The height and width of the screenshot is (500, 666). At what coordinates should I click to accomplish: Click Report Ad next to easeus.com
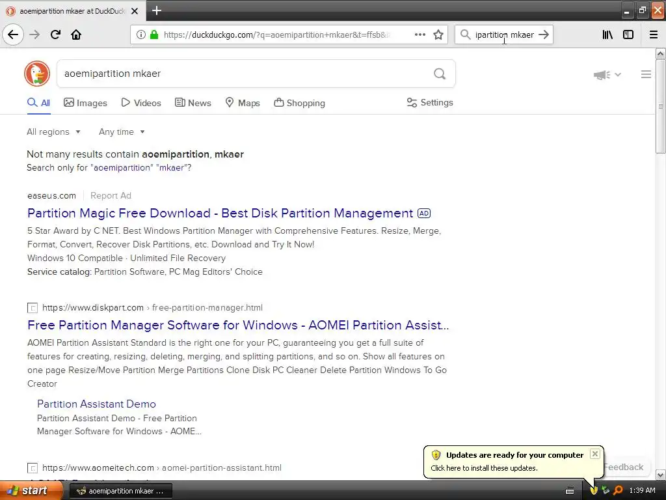coord(111,195)
